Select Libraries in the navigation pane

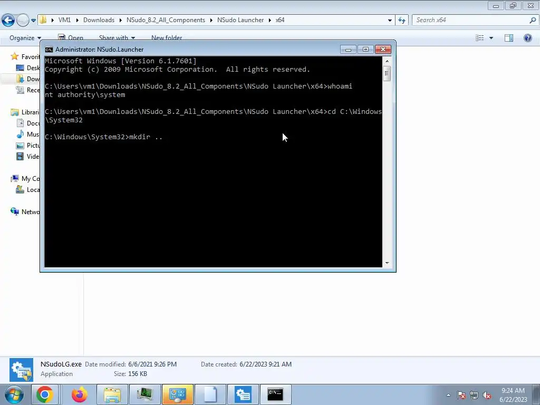pos(25,112)
